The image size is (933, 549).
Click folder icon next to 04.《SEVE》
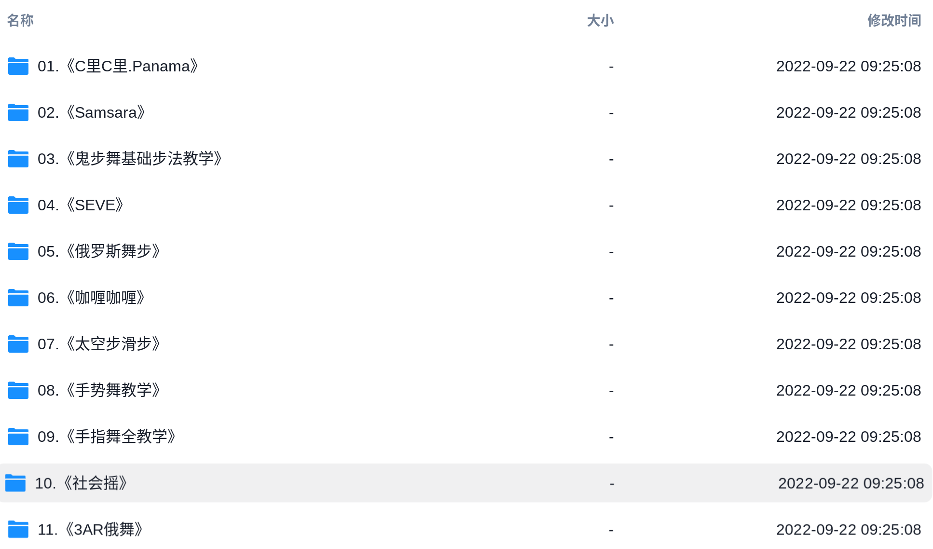18,205
